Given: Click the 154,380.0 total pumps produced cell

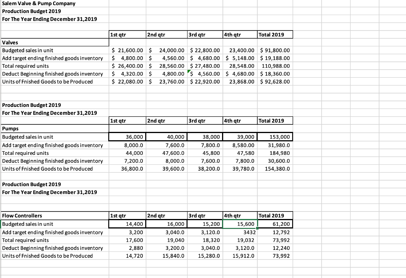Looking at the screenshot, I should point(278,168).
